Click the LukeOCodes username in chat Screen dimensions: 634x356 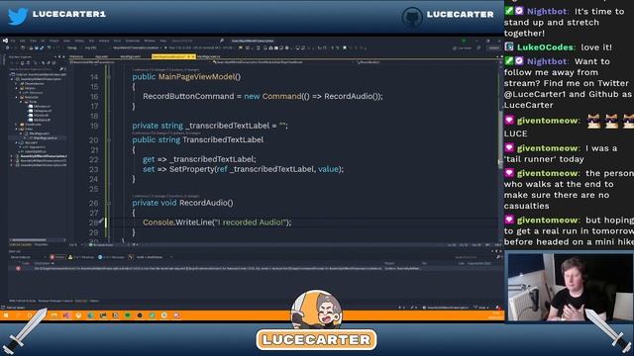pos(545,47)
